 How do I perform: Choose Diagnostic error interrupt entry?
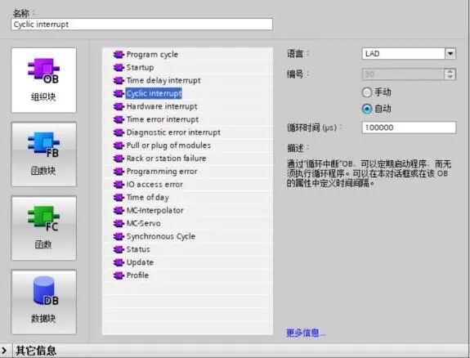173,132
